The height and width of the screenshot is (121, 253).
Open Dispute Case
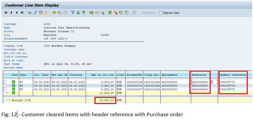tap(169, 13)
